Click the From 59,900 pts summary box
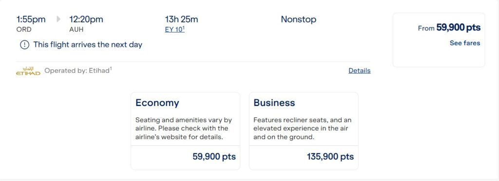Screen dimensions: 499x181 pyautogui.click(x=439, y=40)
